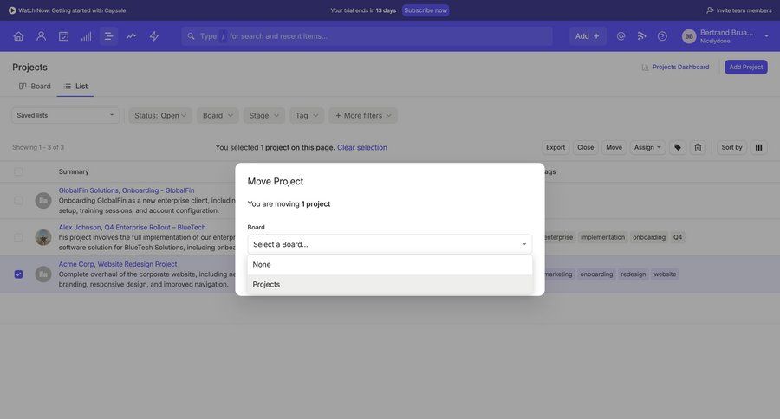Open the Reports line chart icon
The image size is (780, 419).
pos(132,36)
